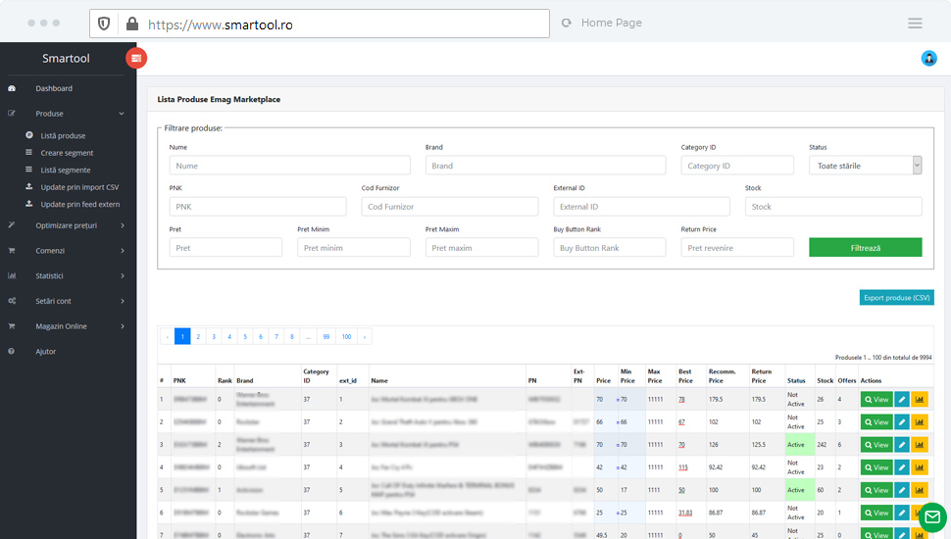Screen dimensions: 951x539
Task: Collapse the Produse sidebar section
Action: (x=67, y=114)
